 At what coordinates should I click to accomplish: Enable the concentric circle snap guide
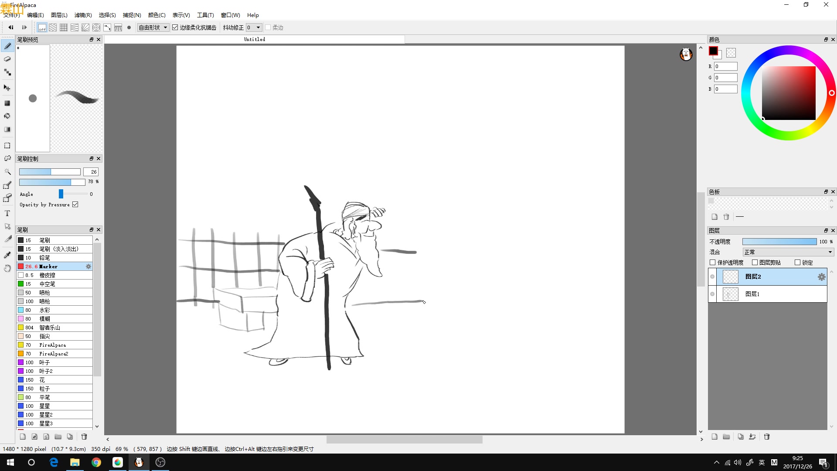(96, 27)
